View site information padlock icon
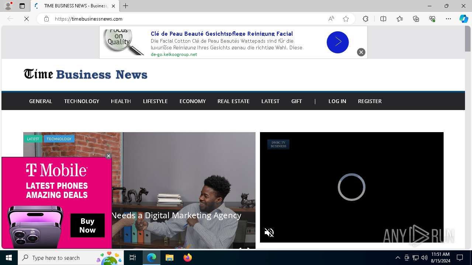This screenshot has height=265, width=472. pyautogui.click(x=46, y=19)
